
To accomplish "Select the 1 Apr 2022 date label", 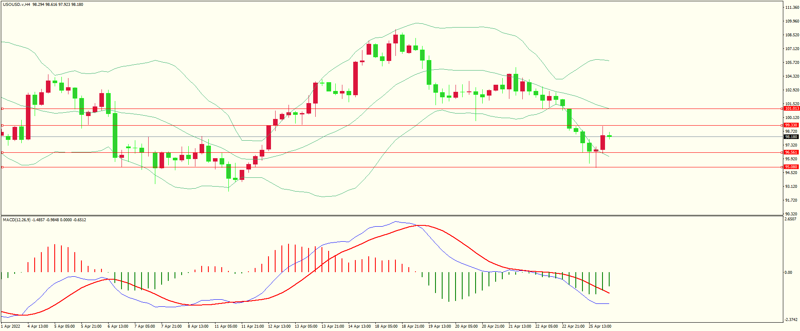I will (11, 326).
